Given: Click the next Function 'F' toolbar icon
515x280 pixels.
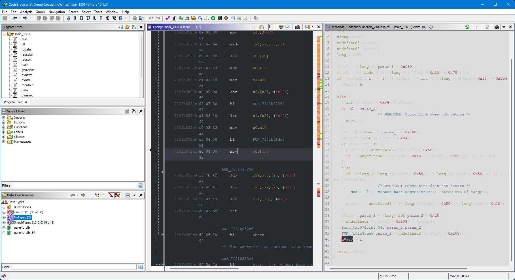Looking at the screenshot, I should pos(101,18).
